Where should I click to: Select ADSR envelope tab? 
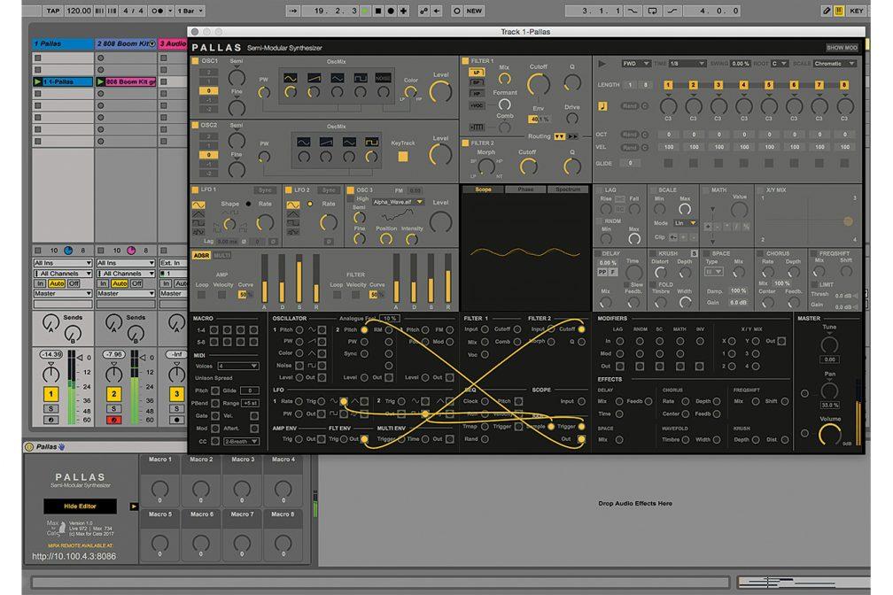pyautogui.click(x=201, y=256)
